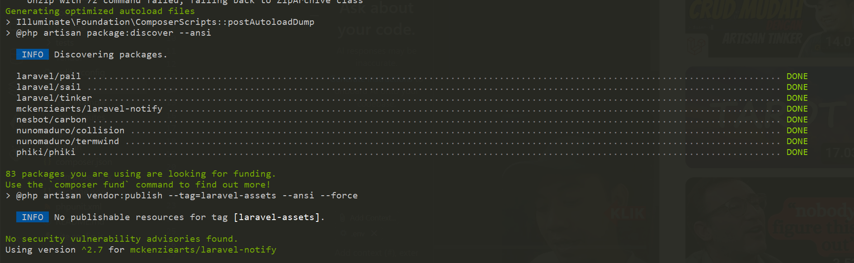Click the postAutoloadDump script name
This screenshot has height=263, width=854.
(271, 22)
